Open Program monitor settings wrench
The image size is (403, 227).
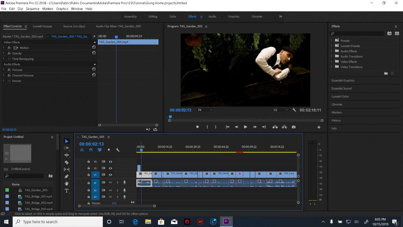coord(294,110)
